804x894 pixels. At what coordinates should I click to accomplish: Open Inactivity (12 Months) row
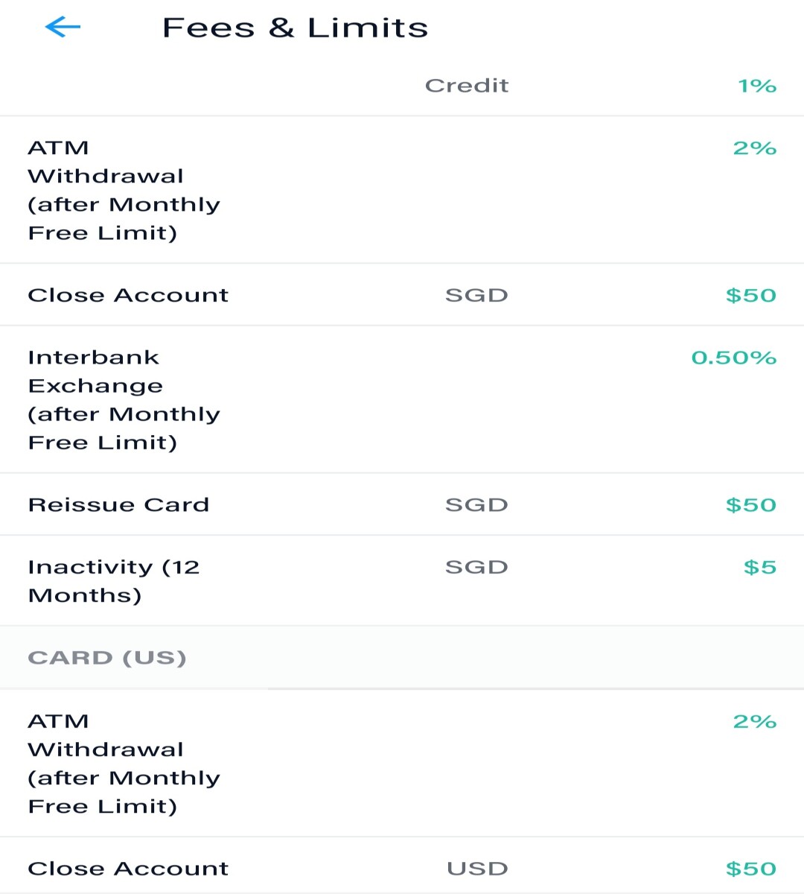pyautogui.click(x=402, y=581)
